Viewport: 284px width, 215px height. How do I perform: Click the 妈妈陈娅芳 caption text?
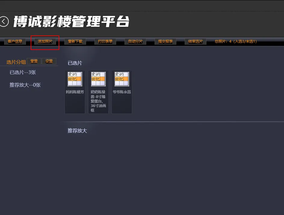(75, 92)
